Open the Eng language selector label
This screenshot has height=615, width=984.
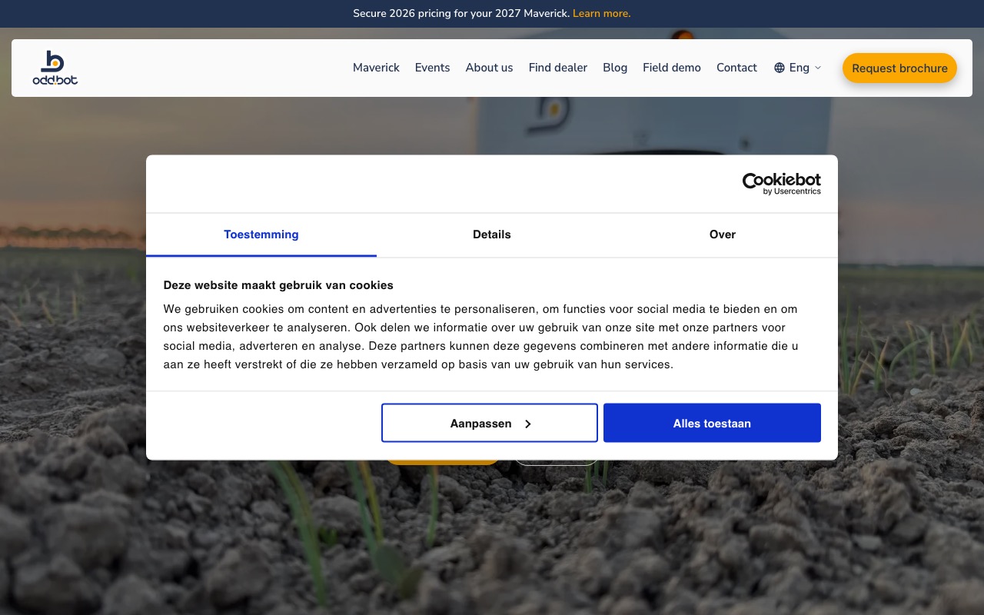click(799, 68)
